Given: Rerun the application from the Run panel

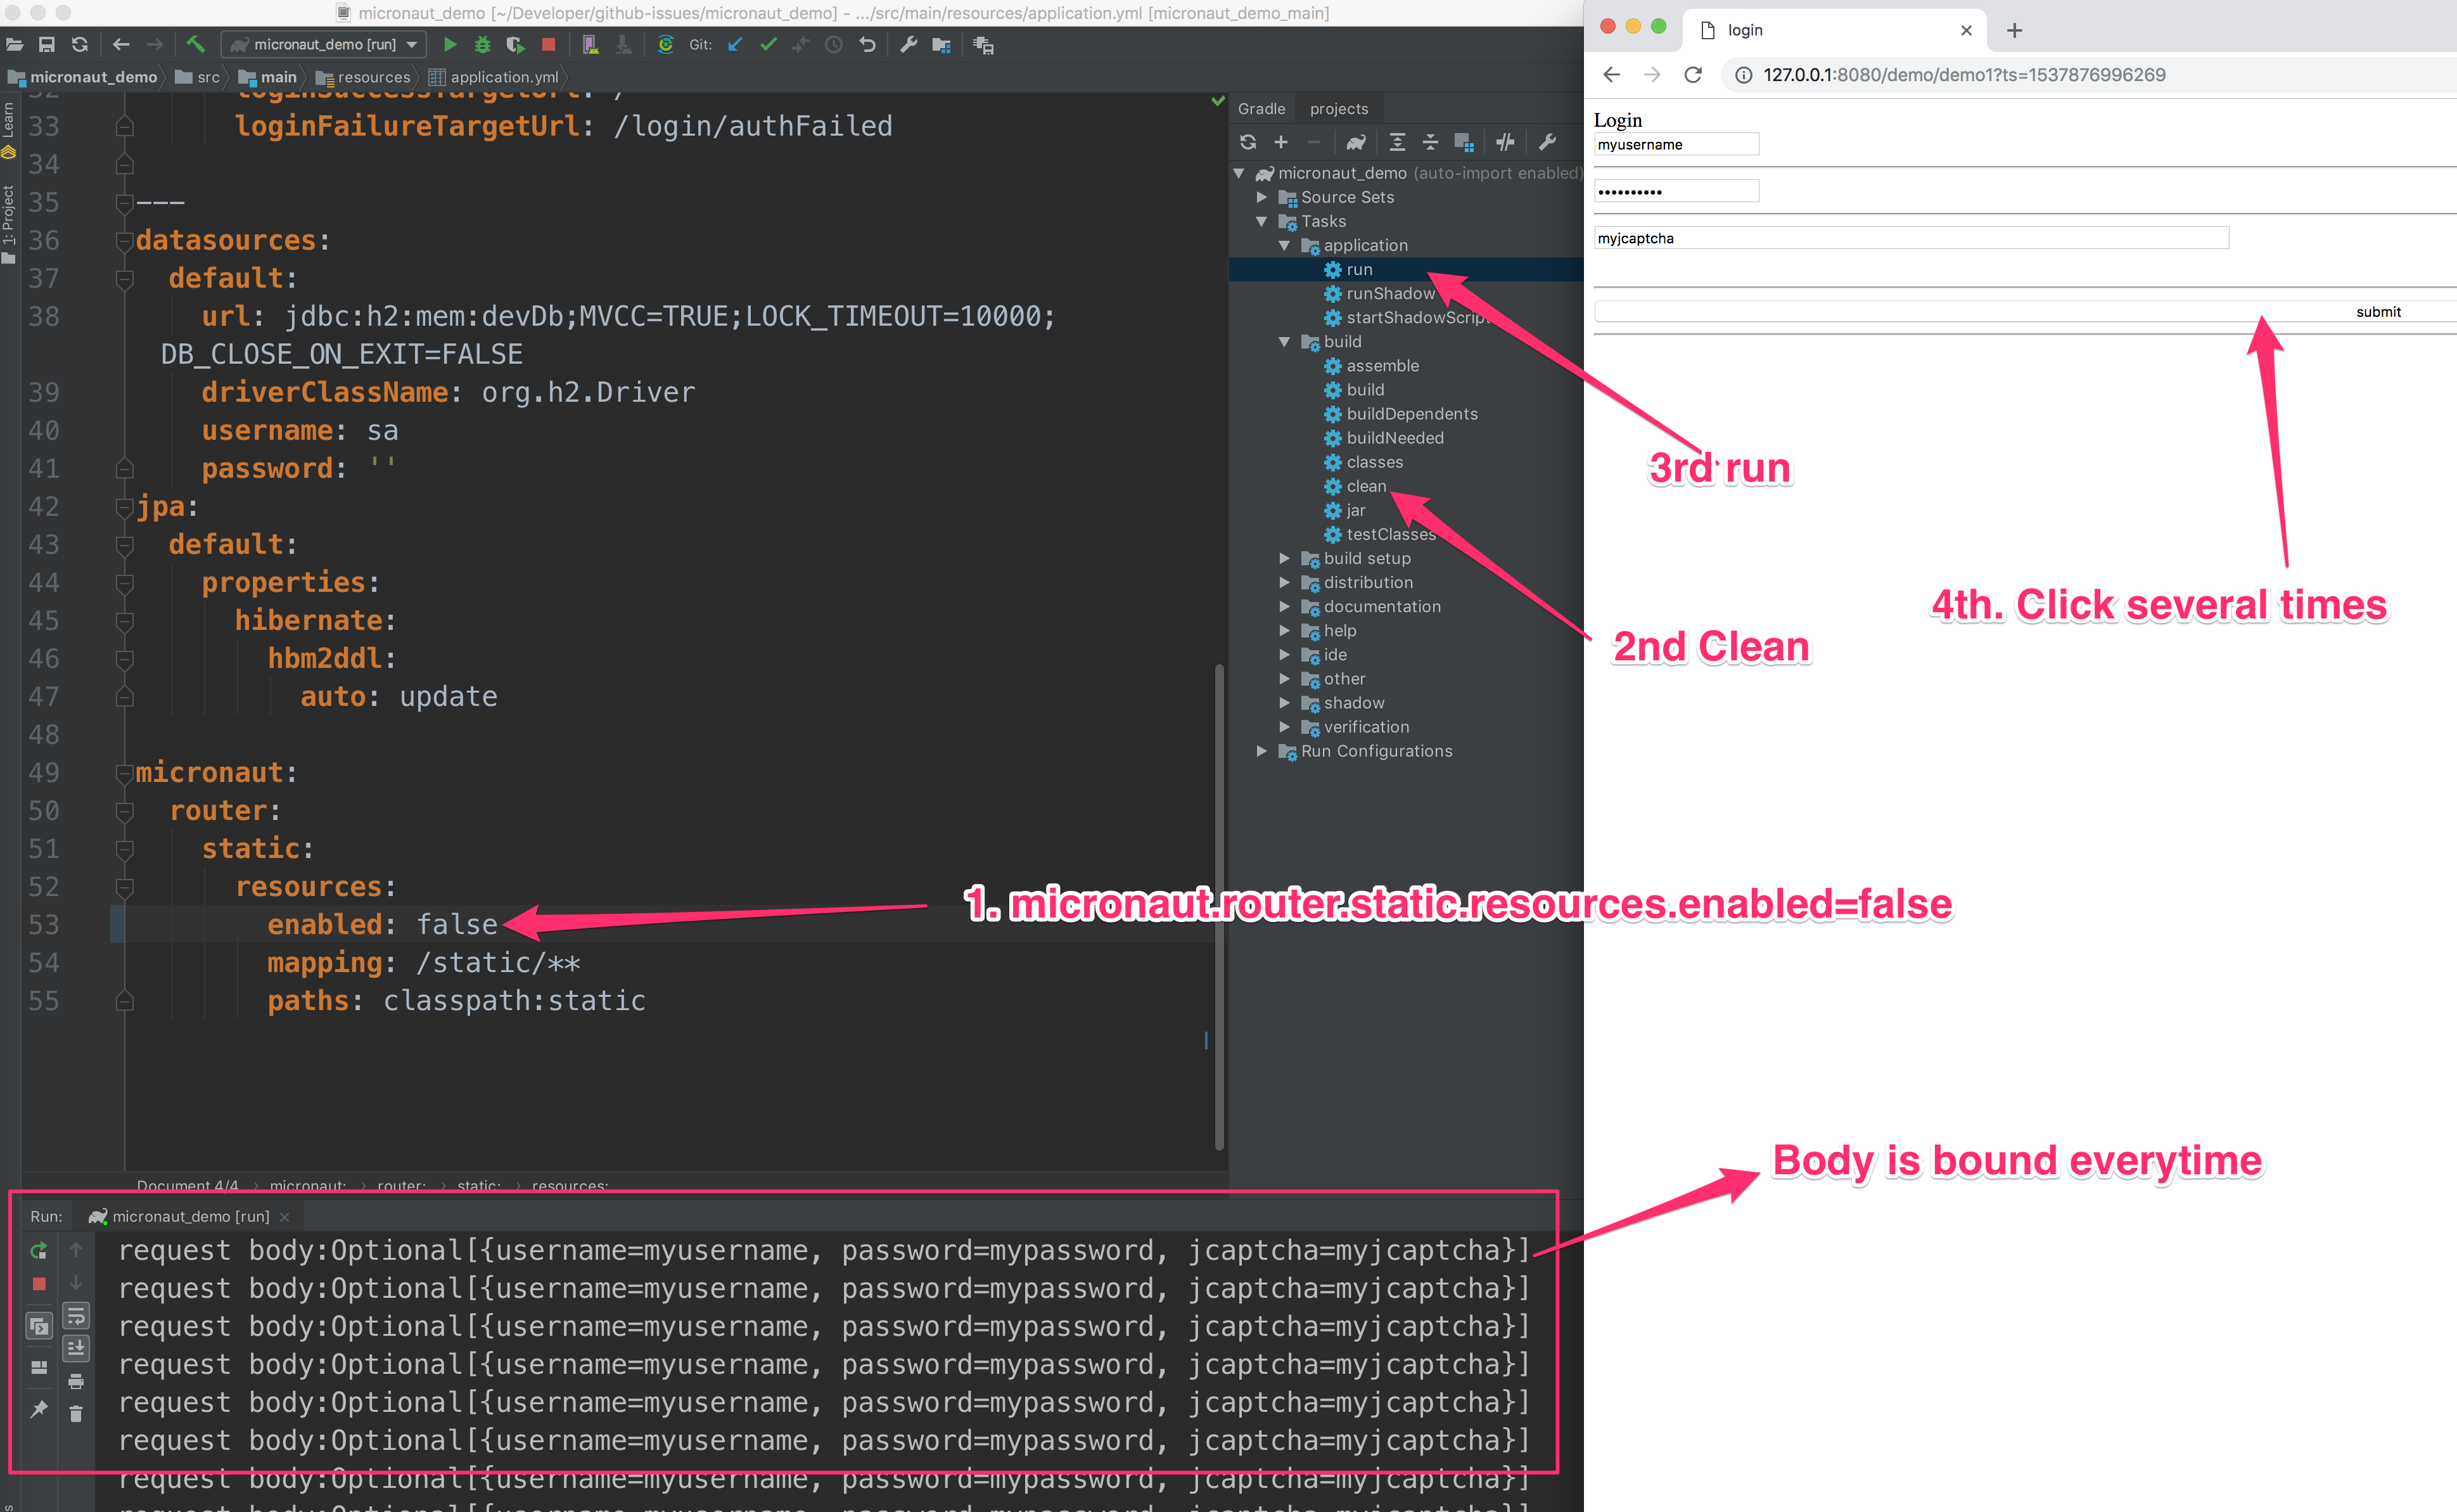Looking at the screenshot, I should [x=39, y=1250].
